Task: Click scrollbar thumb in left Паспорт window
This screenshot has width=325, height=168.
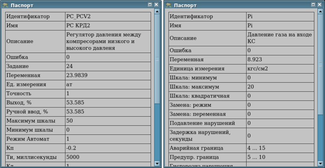Action: (157, 59)
